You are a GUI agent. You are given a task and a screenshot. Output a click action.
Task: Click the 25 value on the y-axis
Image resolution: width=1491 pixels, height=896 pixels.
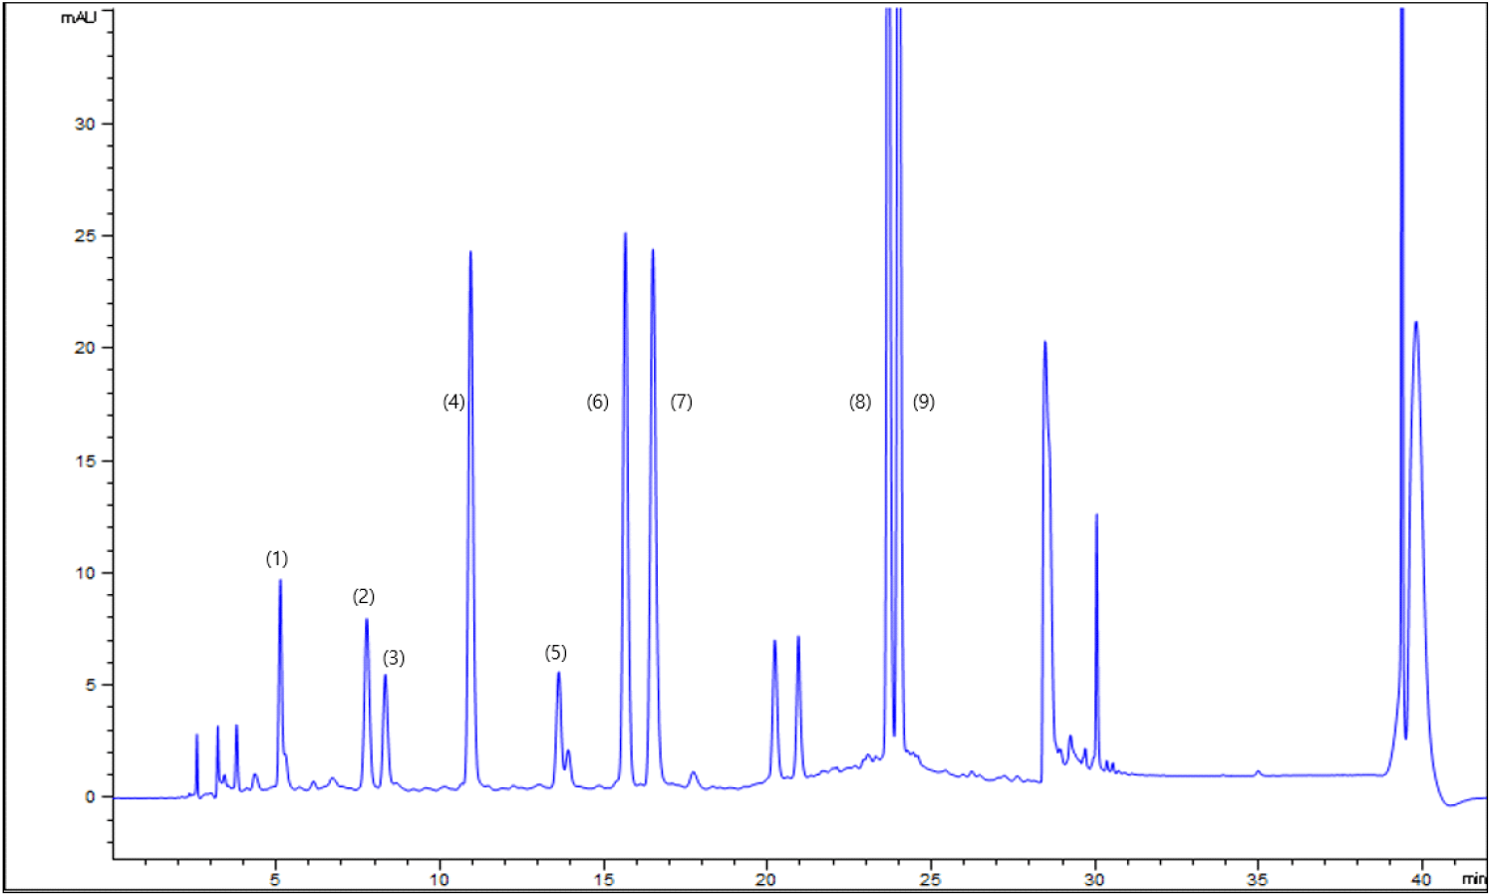coord(85,236)
